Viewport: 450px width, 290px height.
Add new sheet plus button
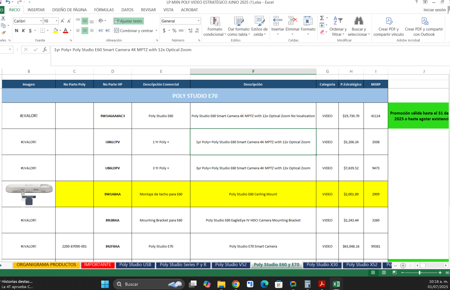coord(403,265)
